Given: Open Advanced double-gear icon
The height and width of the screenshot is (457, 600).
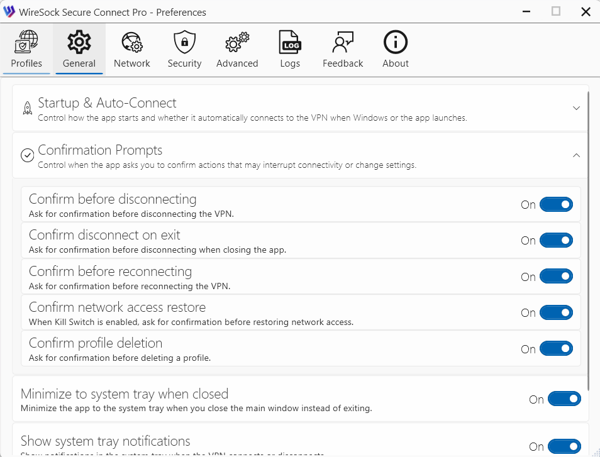Looking at the screenshot, I should click(237, 43).
